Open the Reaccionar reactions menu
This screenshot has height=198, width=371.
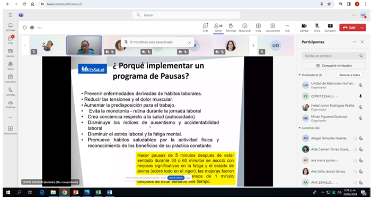245,28
